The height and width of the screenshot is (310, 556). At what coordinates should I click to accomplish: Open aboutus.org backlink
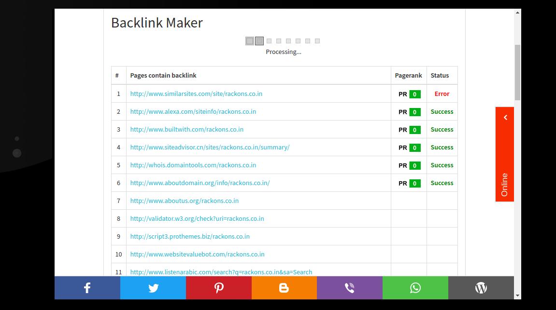pos(184,201)
